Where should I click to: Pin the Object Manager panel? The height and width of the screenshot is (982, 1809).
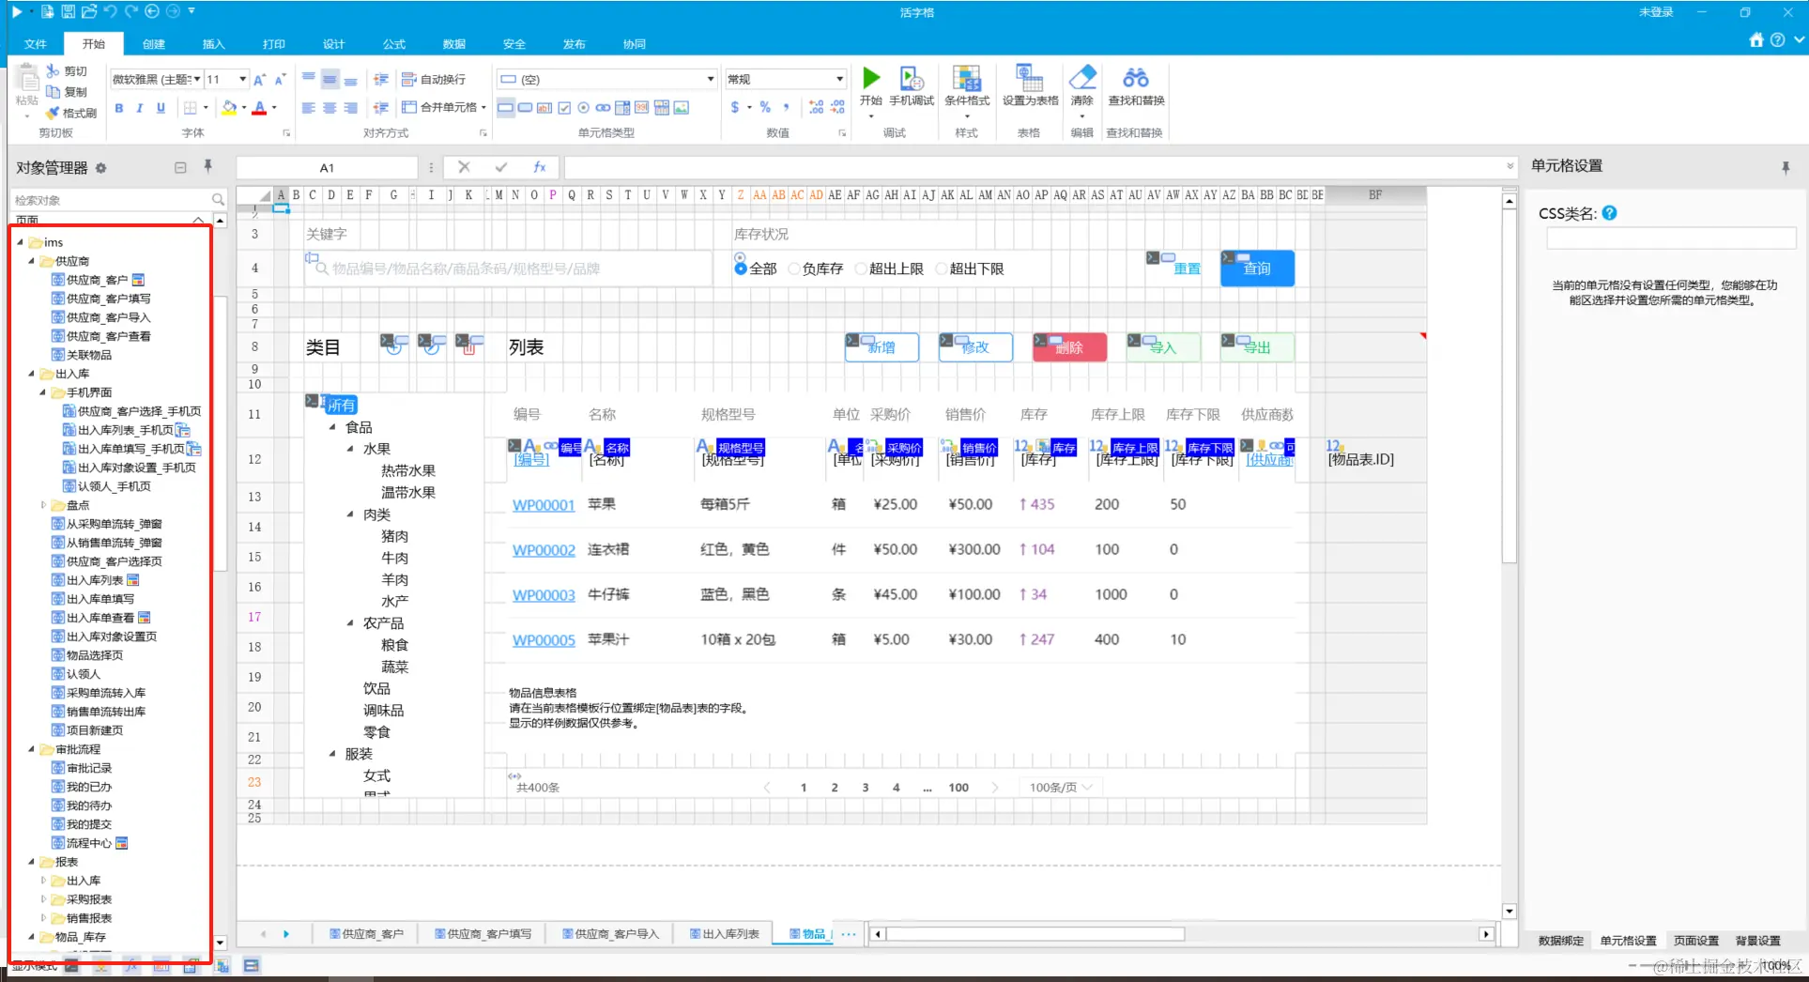coord(207,167)
